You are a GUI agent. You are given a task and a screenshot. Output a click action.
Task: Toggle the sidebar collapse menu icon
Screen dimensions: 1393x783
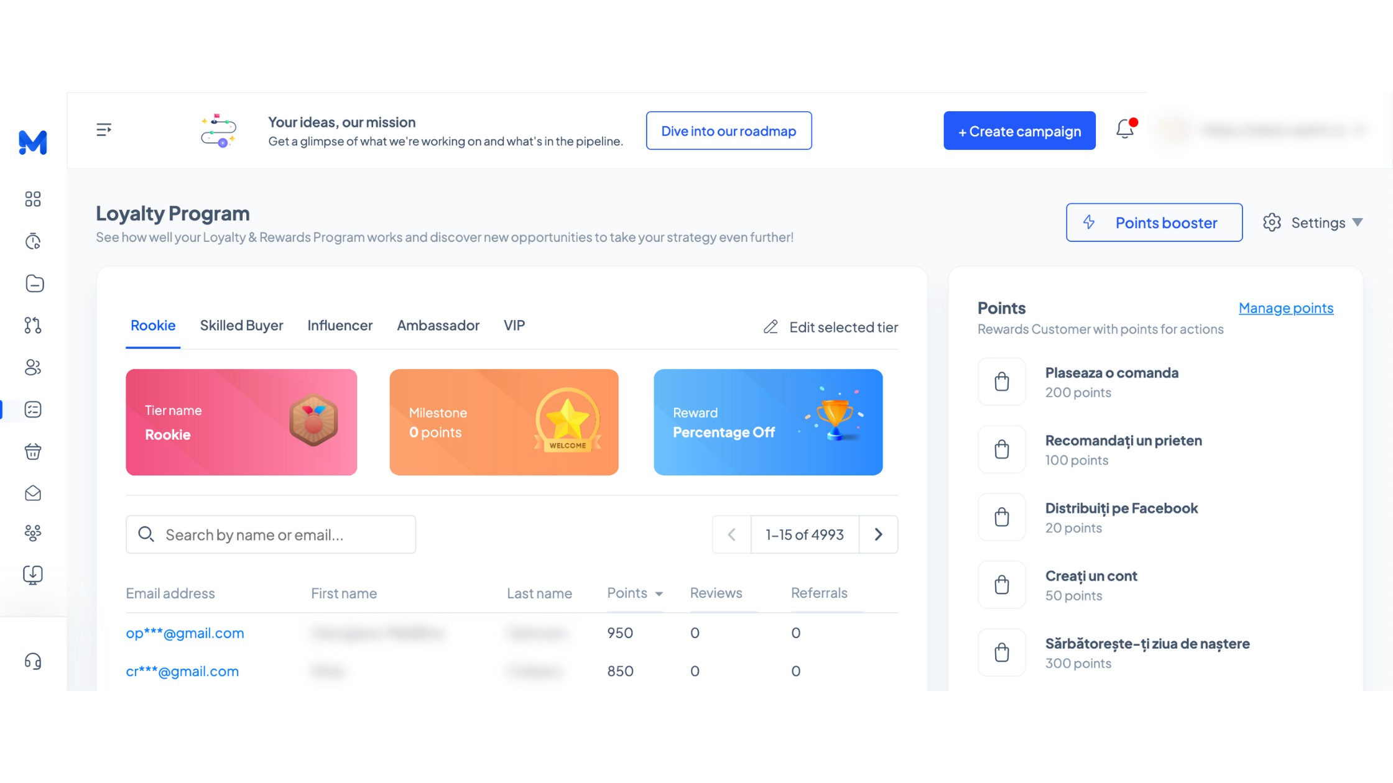(x=104, y=129)
